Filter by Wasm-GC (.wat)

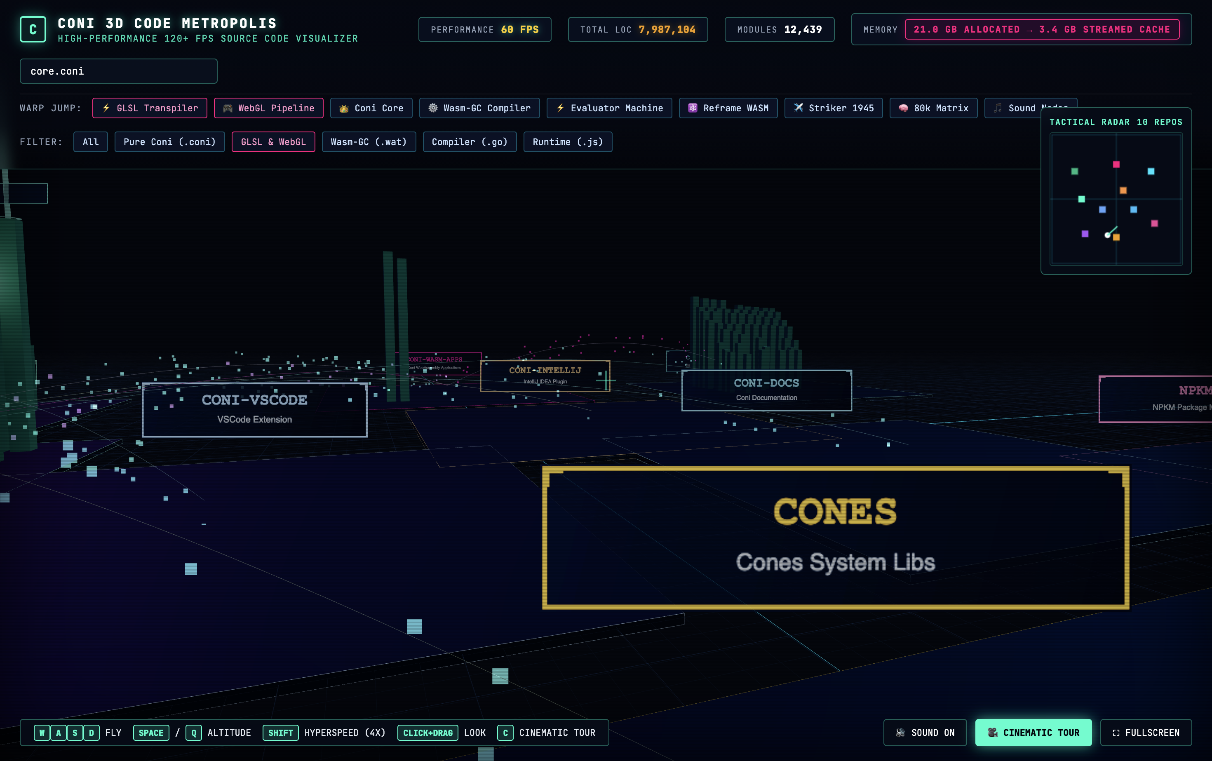tap(369, 142)
